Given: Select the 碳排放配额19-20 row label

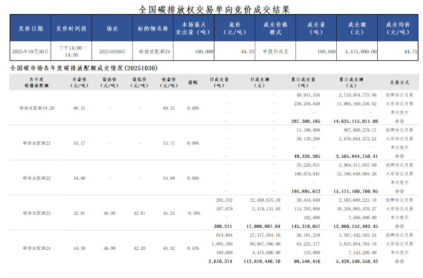Looking at the screenshot, I should [x=37, y=108].
